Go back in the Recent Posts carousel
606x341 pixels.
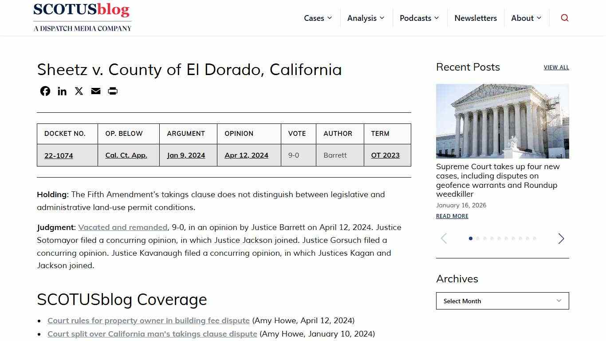(444, 238)
